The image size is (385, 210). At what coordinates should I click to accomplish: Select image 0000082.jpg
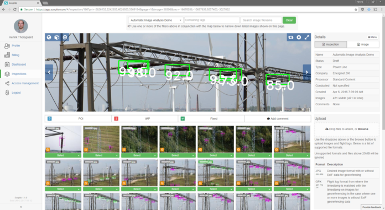(x=61, y=155)
